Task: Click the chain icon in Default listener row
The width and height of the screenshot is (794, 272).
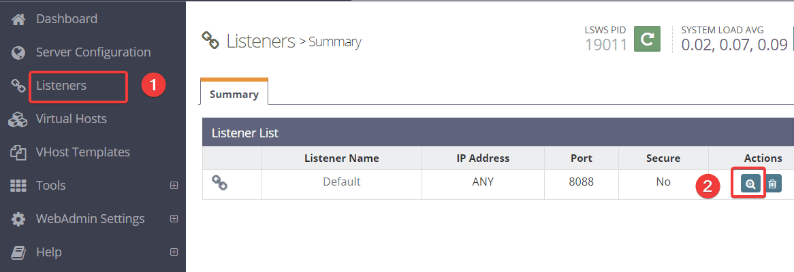Action: pyautogui.click(x=220, y=182)
